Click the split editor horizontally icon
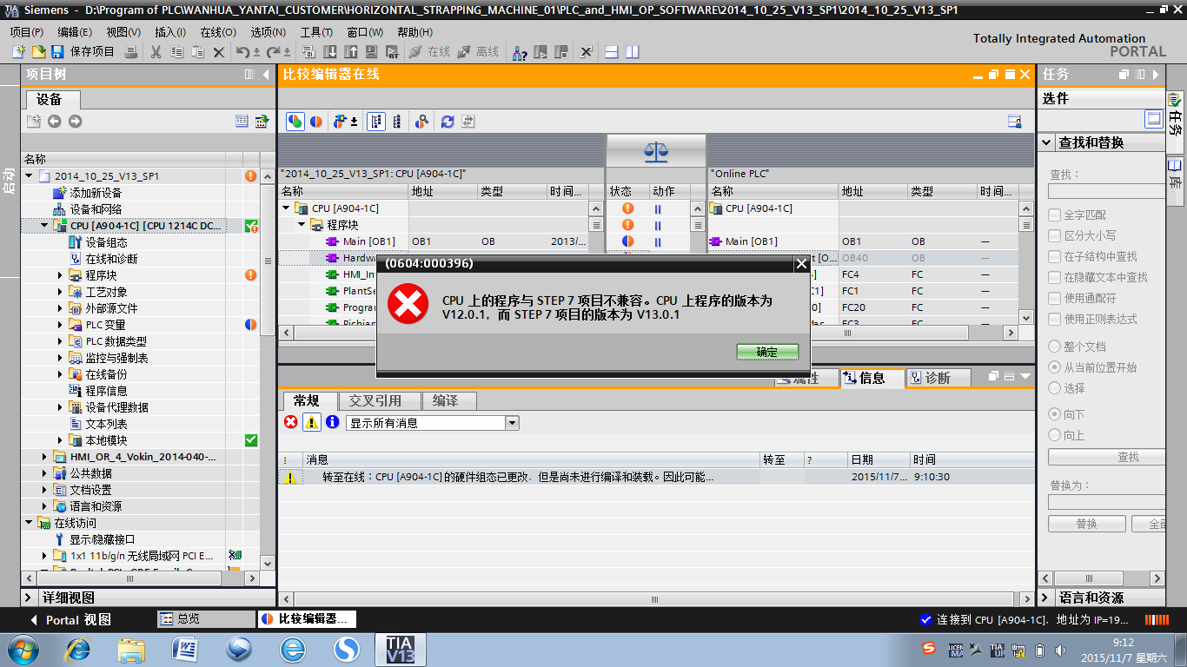1187x667 pixels. click(612, 52)
